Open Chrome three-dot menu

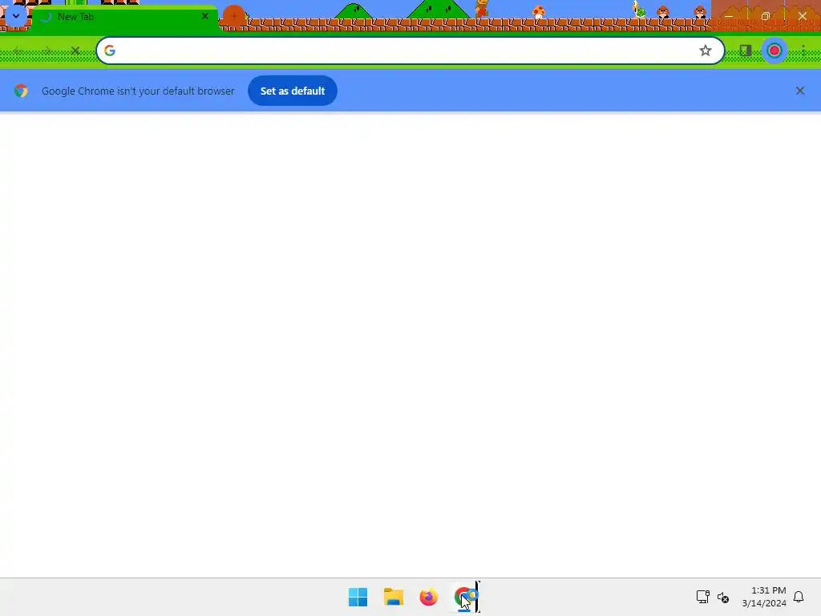803,51
